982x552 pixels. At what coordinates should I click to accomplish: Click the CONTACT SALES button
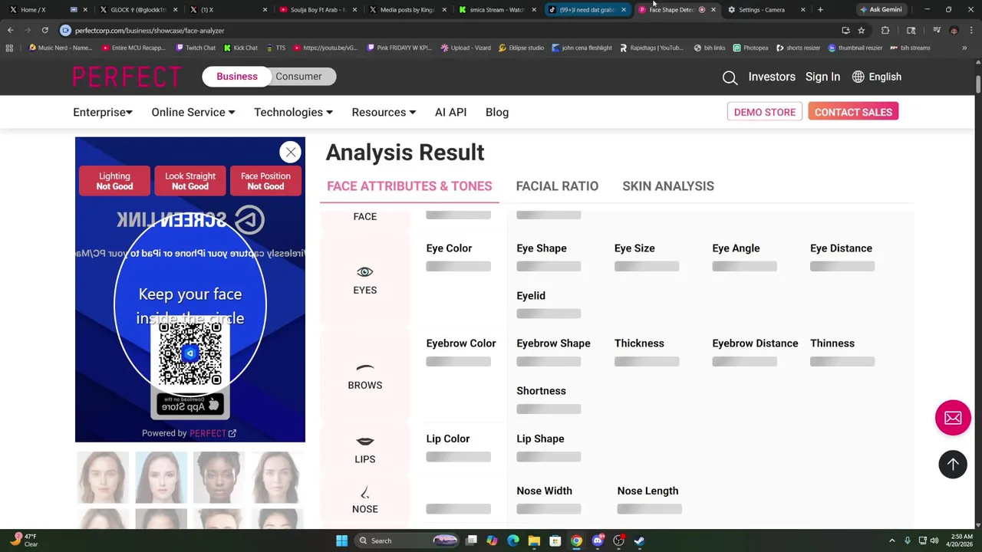[x=853, y=112]
